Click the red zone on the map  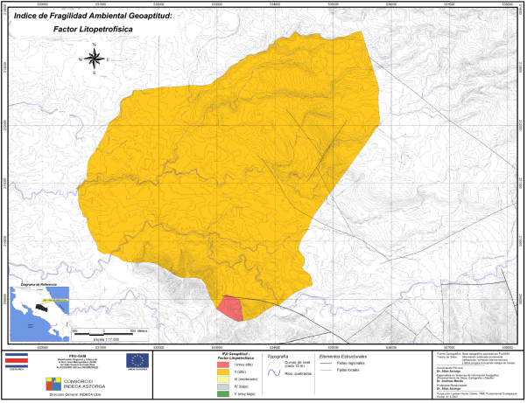(x=229, y=305)
